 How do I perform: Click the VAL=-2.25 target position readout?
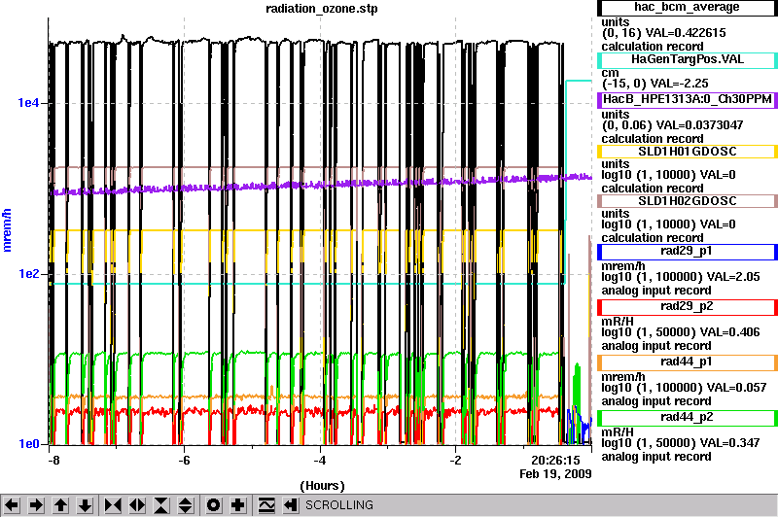pos(677,84)
